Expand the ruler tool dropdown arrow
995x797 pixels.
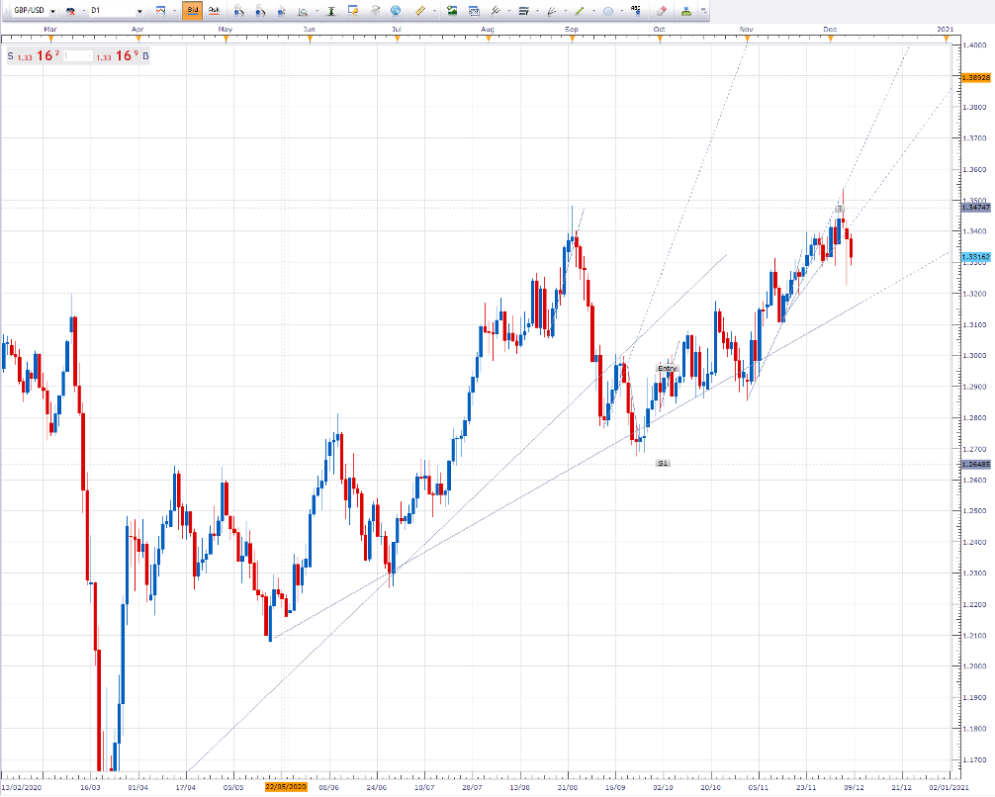coord(434,11)
